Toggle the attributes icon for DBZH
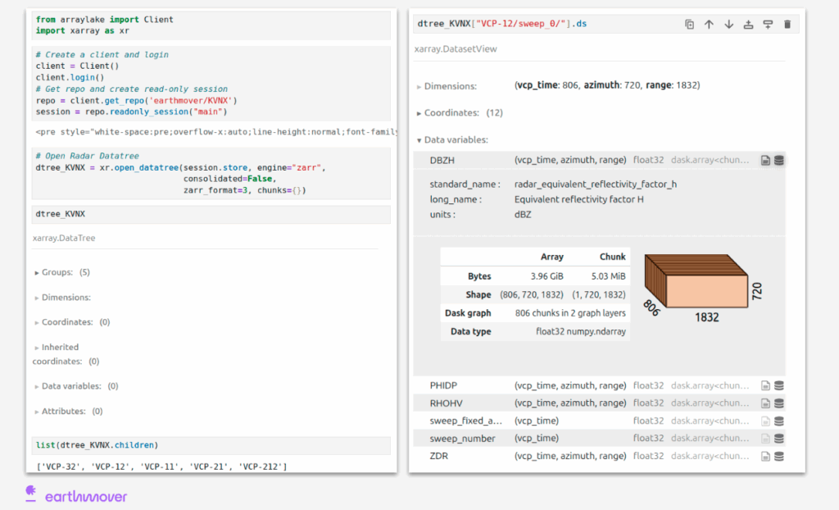This screenshot has height=510, width=839. 765,161
